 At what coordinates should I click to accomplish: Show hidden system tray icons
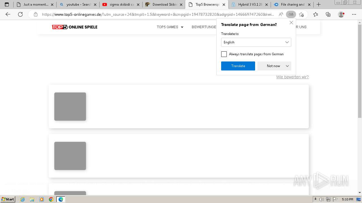click(x=316, y=199)
